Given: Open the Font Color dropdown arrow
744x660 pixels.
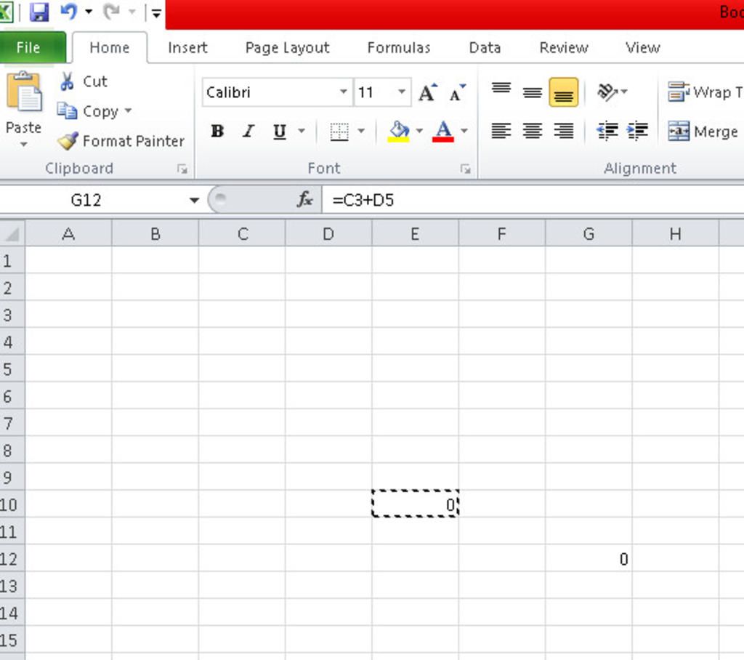Looking at the screenshot, I should pos(464,131).
